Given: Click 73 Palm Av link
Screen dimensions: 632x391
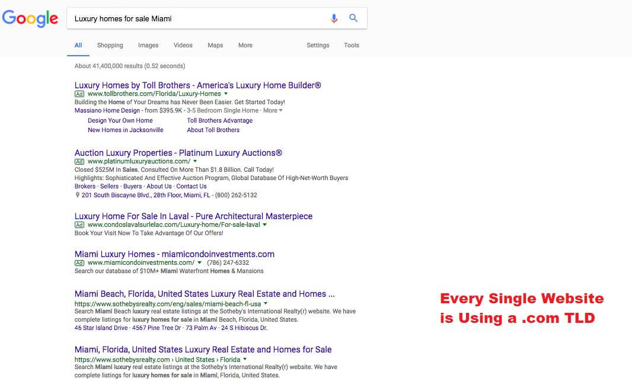Looking at the screenshot, I should point(201,328).
